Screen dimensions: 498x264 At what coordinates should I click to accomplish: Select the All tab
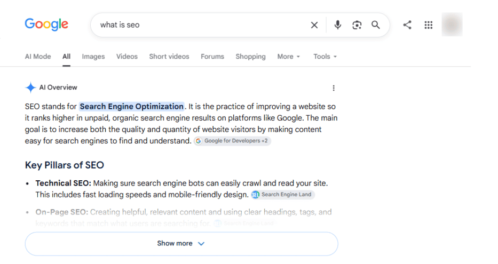(x=66, y=57)
